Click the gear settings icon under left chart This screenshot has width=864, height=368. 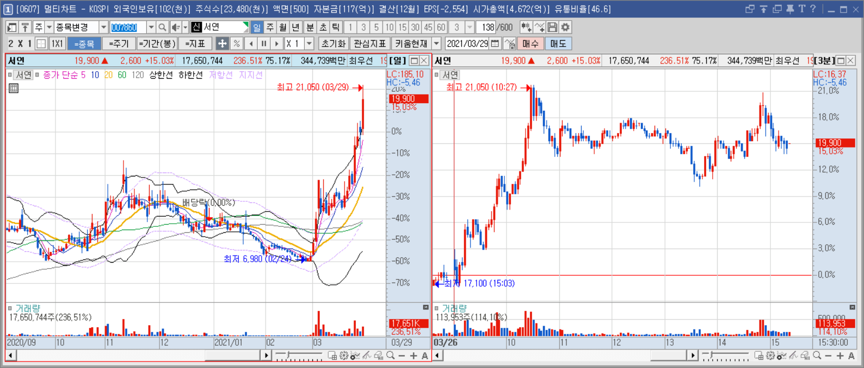pos(344,356)
